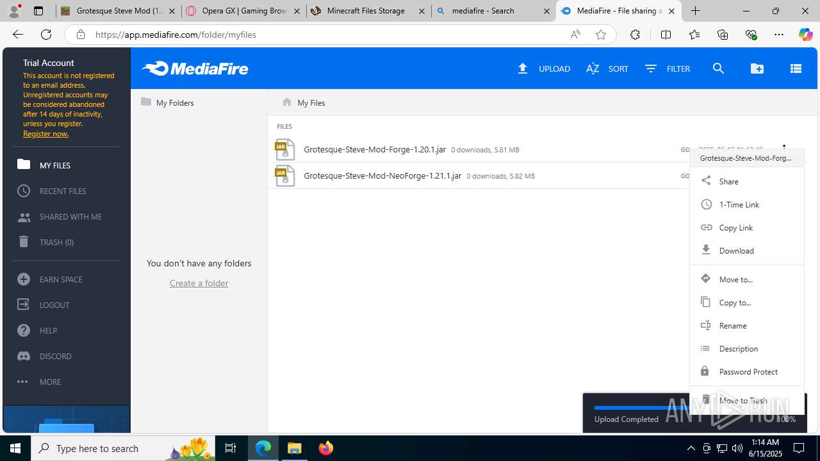
Task: Open Edge Settings and more menu
Action: coord(779,35)
